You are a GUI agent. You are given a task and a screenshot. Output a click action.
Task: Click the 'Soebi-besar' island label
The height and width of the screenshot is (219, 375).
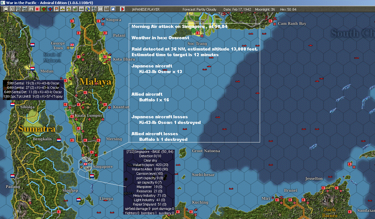[203, 175]
